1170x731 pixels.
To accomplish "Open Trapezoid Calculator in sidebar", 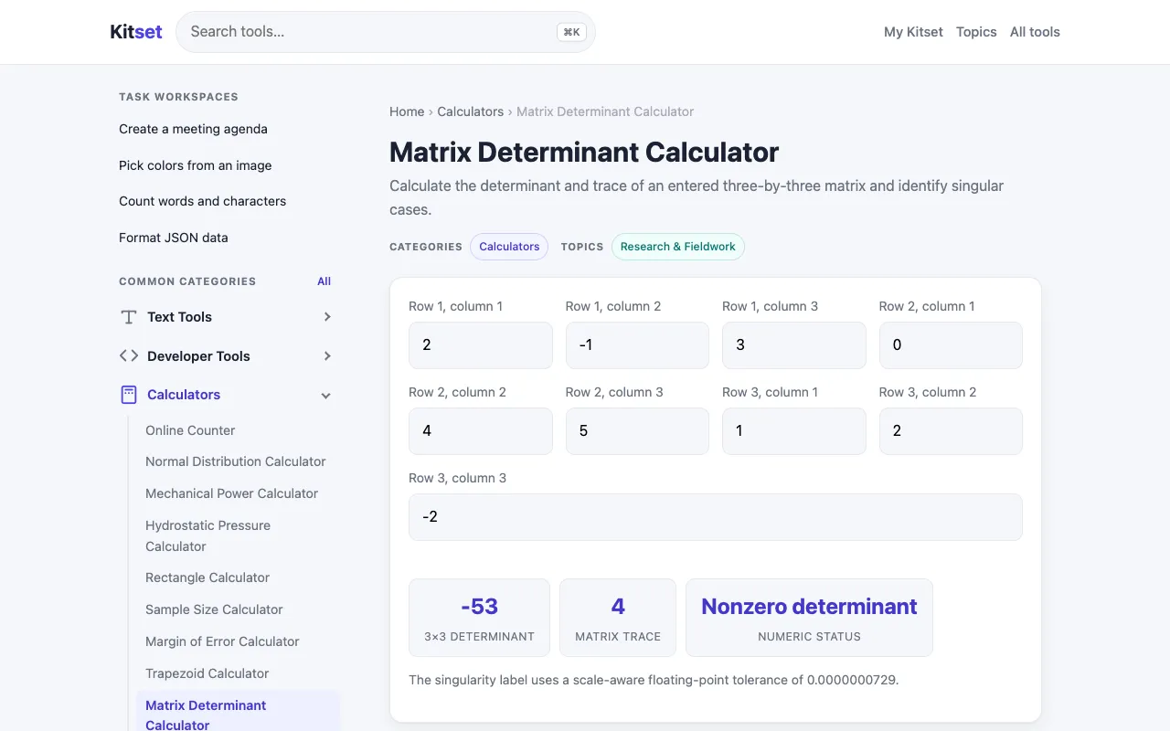I will coord(207,673).
